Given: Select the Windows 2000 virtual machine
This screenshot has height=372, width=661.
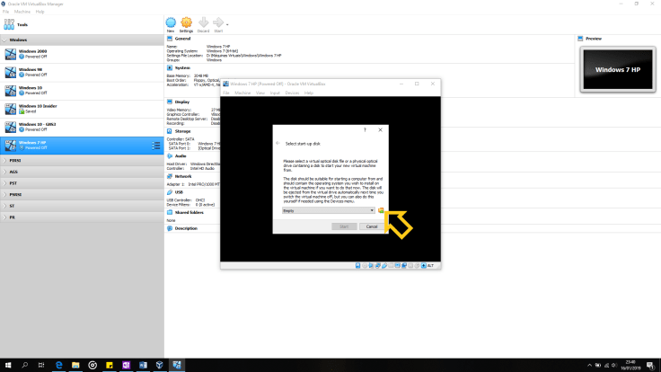Looking at the screenshot, I should [x=36, y=55].
